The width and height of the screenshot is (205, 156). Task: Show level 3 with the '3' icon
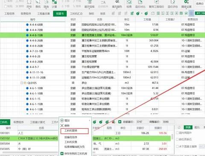(x=172, y=13)
